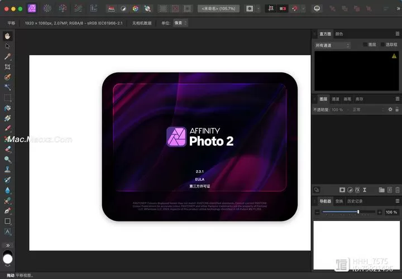Viewport: 402px width, 279px height.
Task: Open the 像素 units dropdown
Action: pyautogui.click(x=180, y=23)
